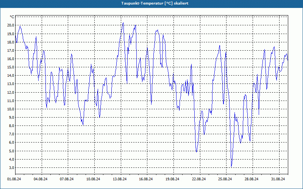Click the 18,0 y-axis label
The width and height of the screenshot is (303, 189).
(x=11, y=42)
